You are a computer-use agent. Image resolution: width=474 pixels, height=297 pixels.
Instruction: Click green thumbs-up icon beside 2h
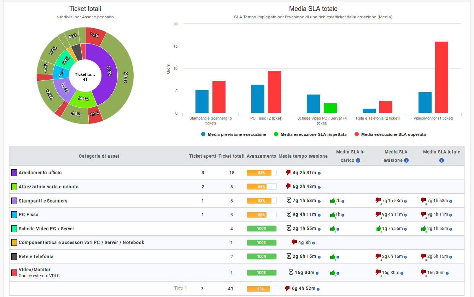pyautogui.click(x=333, y=201)
